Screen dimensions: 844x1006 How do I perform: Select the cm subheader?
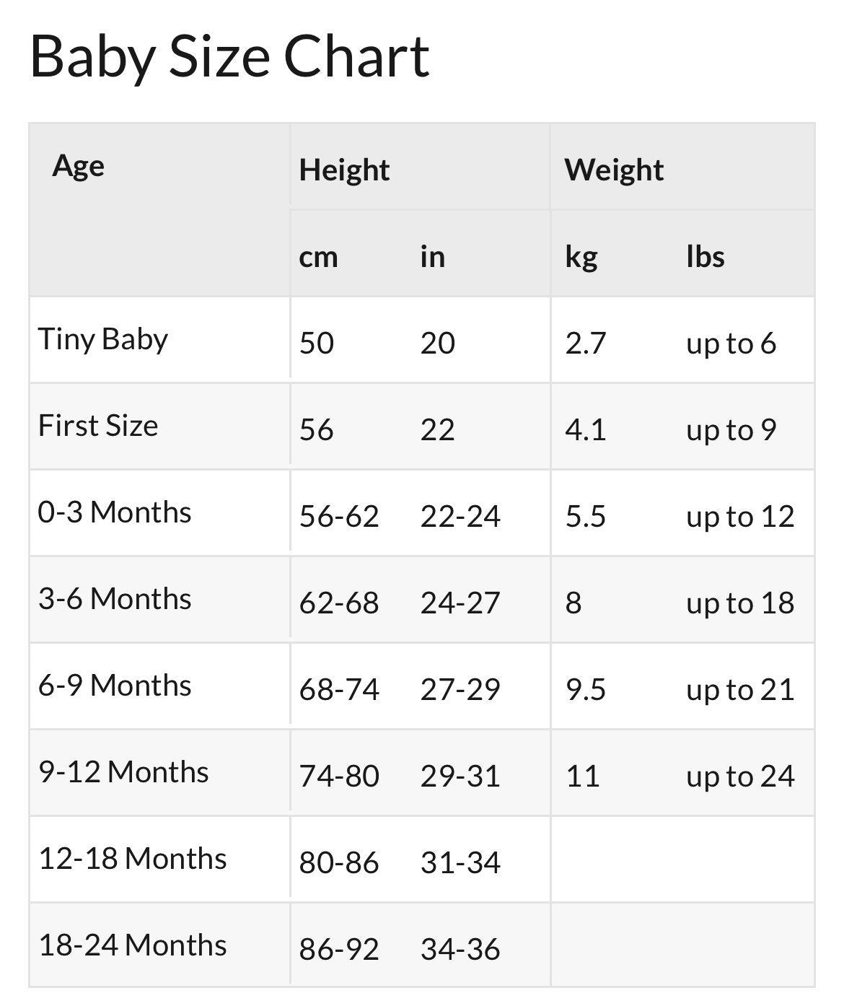pyautogui.click(x=318, y=257)
